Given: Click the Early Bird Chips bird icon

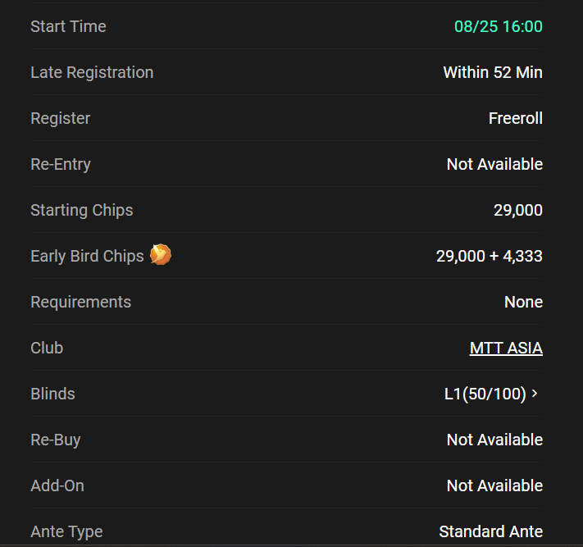Looking at the screenshot, I should (161, 255).
